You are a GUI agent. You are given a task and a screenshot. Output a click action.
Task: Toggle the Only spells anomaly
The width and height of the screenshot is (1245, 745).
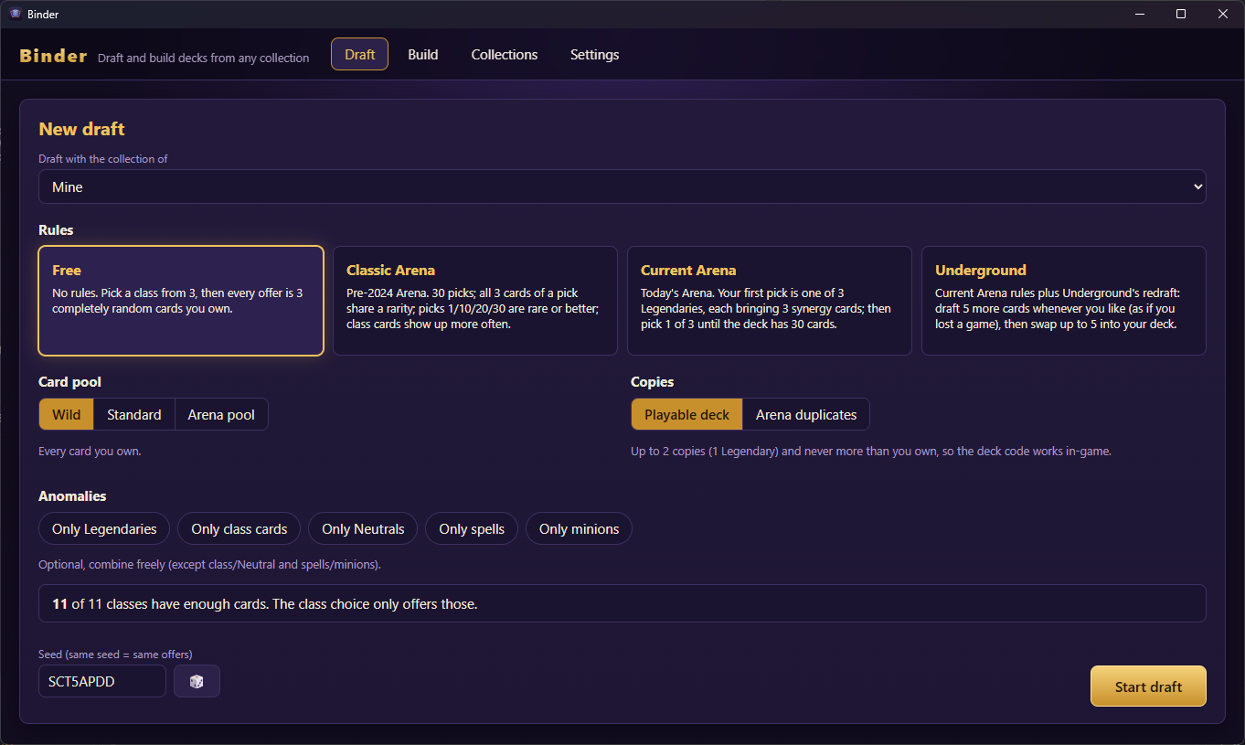click(x=472, y=528)
